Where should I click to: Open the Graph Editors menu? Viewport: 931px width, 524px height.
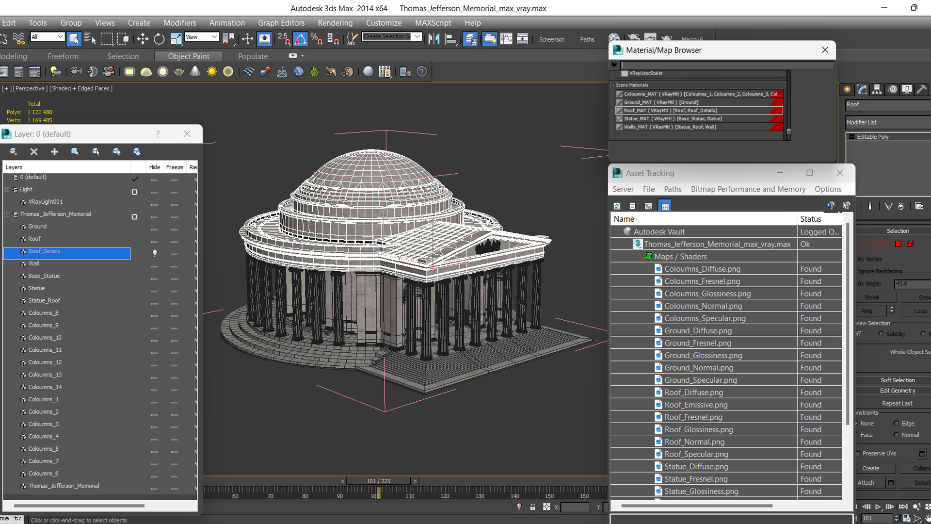click(281, 23)
